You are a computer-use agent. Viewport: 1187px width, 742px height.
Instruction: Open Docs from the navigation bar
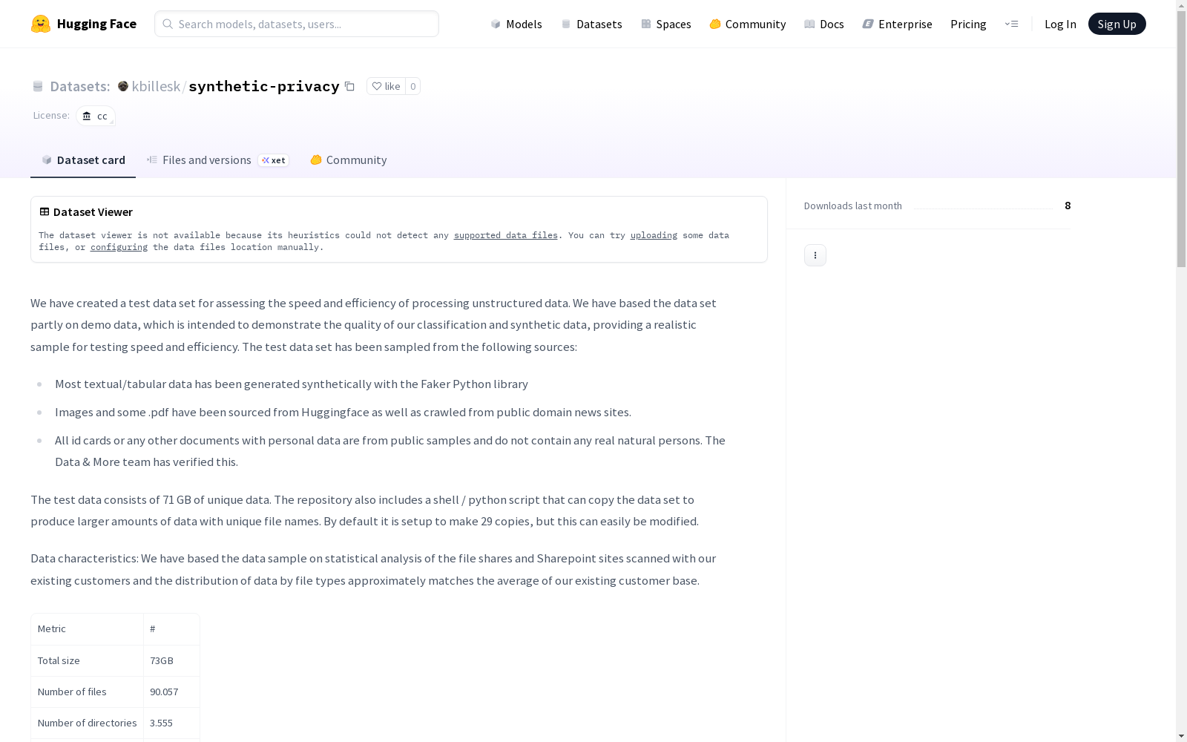click(x=824, y=24)
